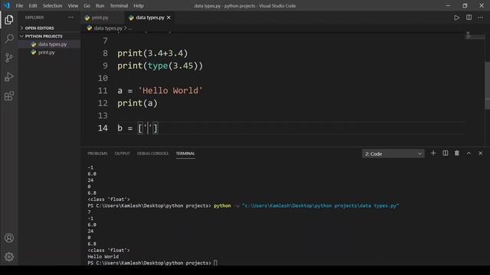490x275 pixels.
Task: Open the Edit menu
Action: 33,5
